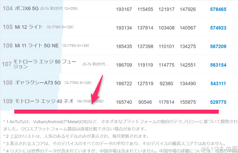Viewport: 238px width, 153px height.
Task: Click rank number 109
Action: pyautogui.click(x=8, y=101)
